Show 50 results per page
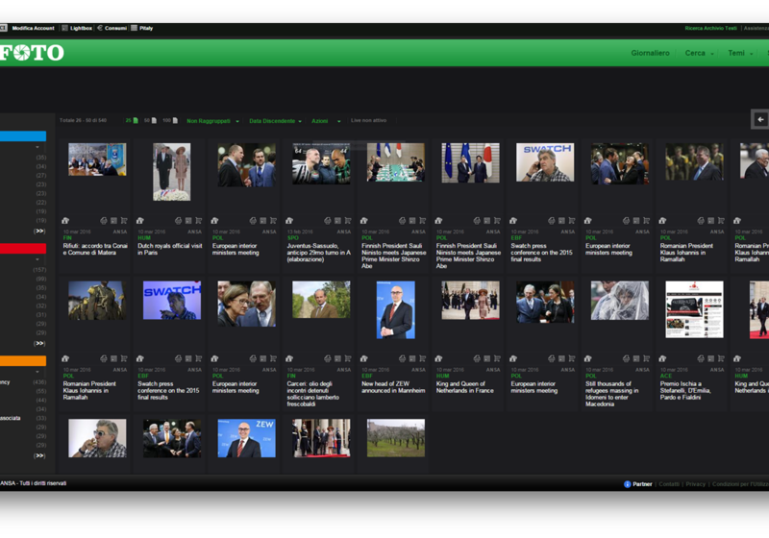This screenshot has width=769, height=538. 150,120
